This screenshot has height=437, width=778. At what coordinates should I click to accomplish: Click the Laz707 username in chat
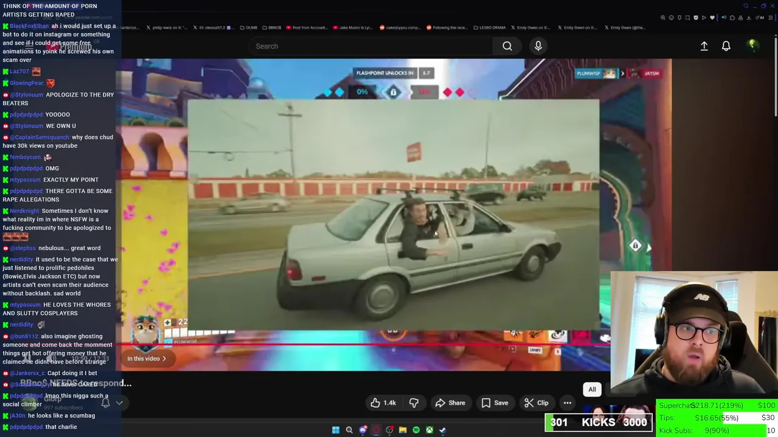(19, 72)
